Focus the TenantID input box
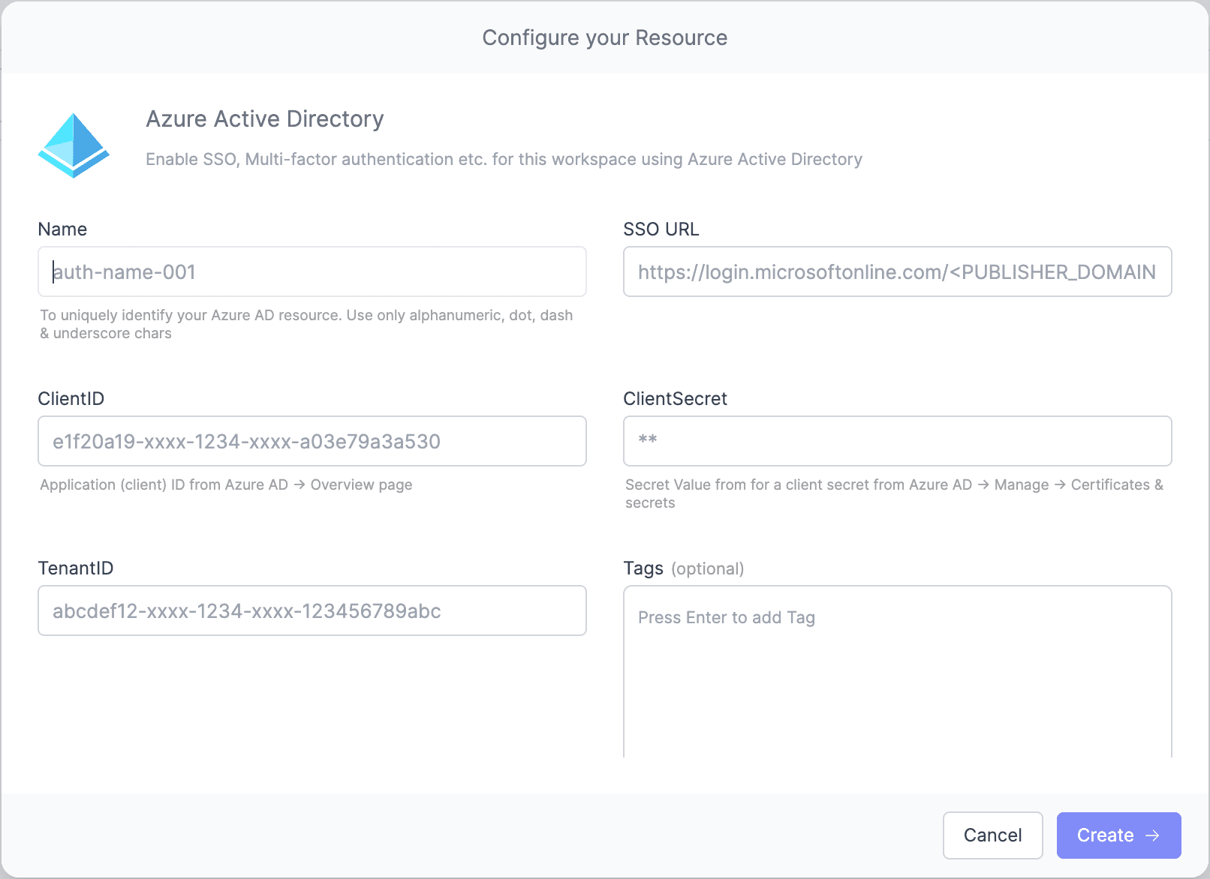The height and width of the screenshot is (879, 1210). click(312, 610)
